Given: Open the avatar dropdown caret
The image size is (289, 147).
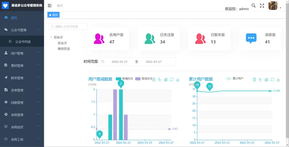Looking at the screenshot, I should [280, 8].
